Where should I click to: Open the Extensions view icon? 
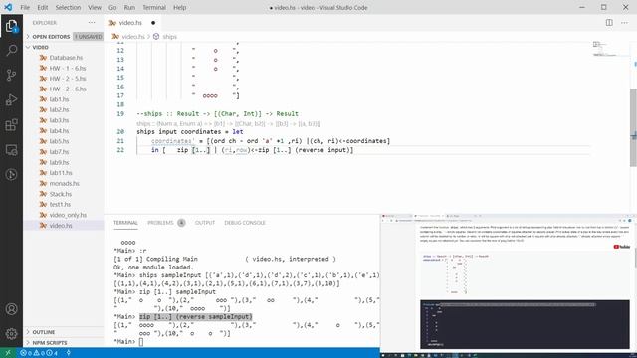11,125
